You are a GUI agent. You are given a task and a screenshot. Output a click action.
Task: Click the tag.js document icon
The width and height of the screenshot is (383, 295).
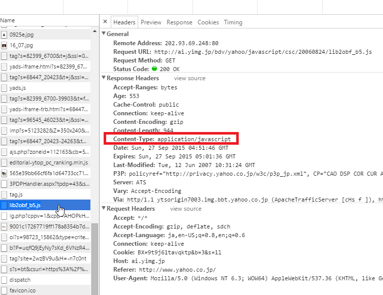tap(4, 194)
